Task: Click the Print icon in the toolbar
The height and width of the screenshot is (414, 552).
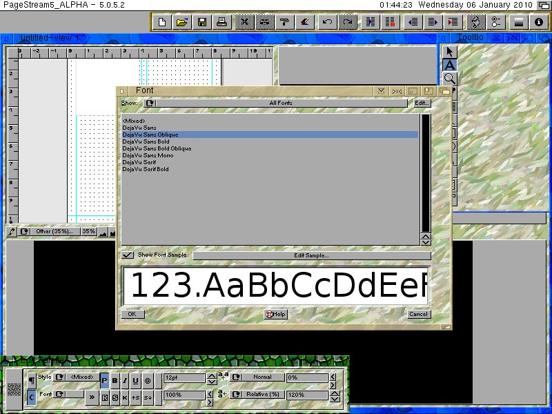Action: tap(222, 22)
